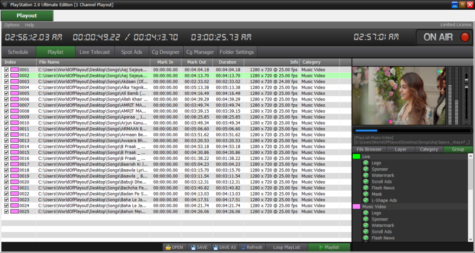
Task: Click the video preview thumbnail
Action: (x=398, y=96)
